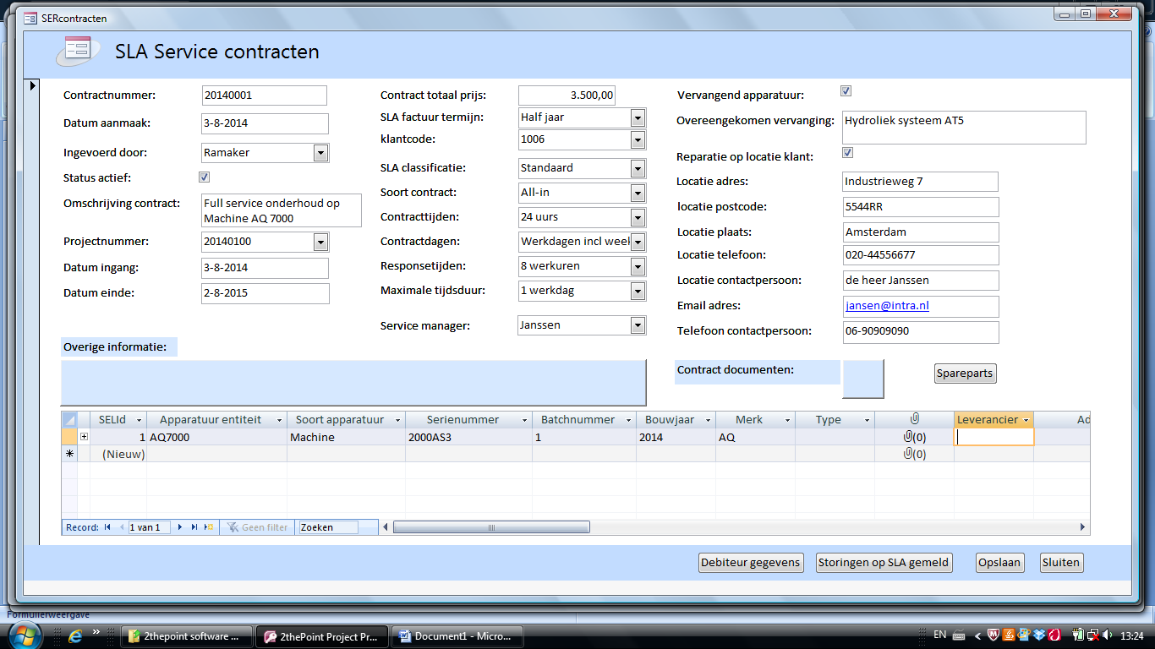Open Dropbox tray icon
The image size is (1155, 649).
point(1038,635)
